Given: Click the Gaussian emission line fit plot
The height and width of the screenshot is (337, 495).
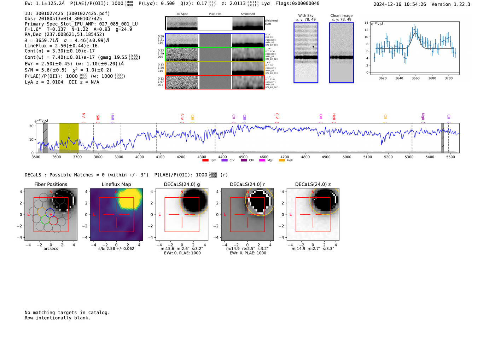Looking at the screenshot, I should [414, 48].
